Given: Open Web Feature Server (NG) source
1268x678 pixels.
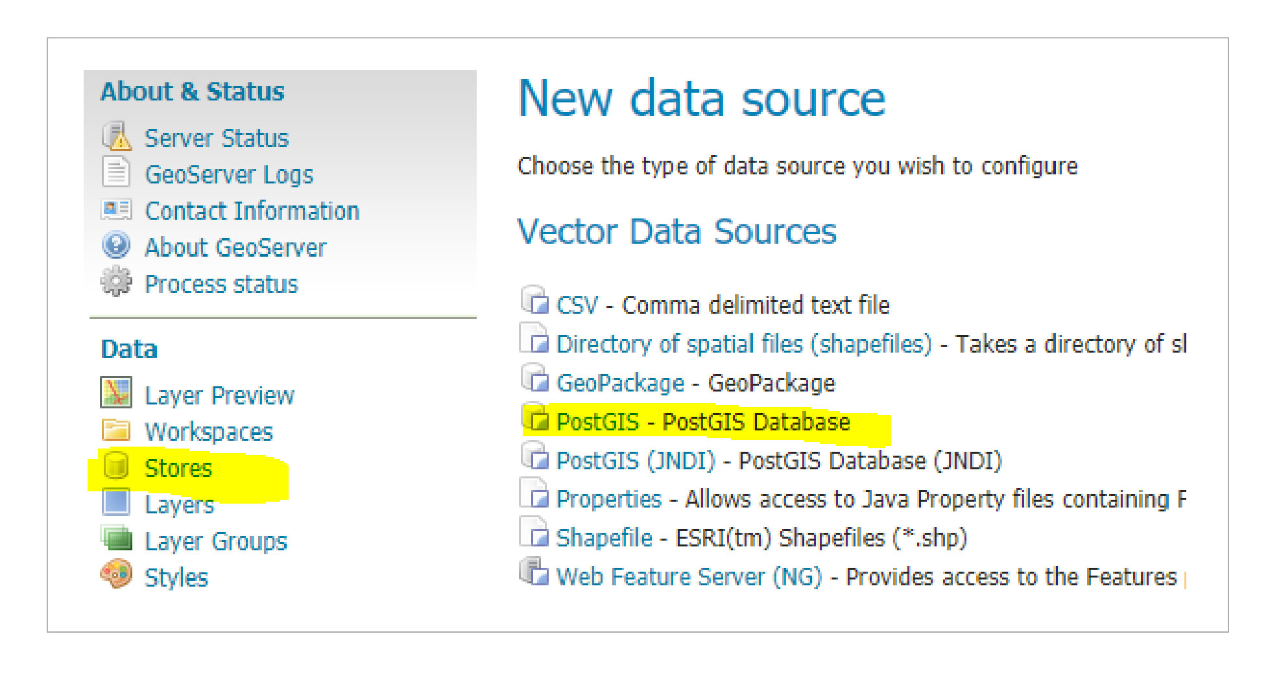Looking at the screenshot, I should click(x=688, y=577).
